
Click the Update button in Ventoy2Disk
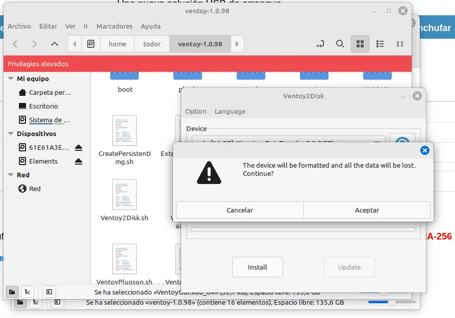point(349,267)
